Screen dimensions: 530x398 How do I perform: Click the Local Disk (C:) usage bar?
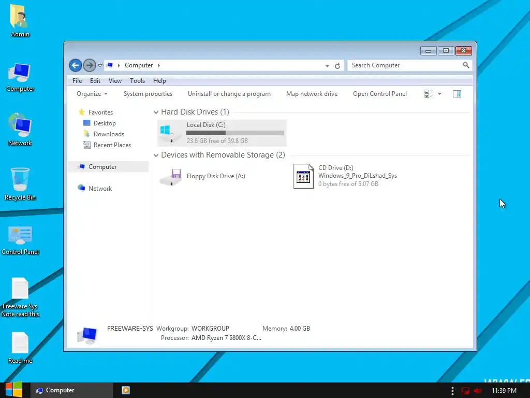(x=235, y=133)
